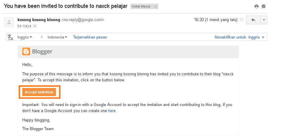The width and height of the screenshot is (293, 138).
Task: Click the Accept invitation button
Action: tap(39, 92)
